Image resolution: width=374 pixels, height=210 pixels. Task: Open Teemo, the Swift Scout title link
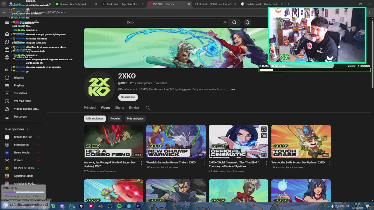click(298, 162)
